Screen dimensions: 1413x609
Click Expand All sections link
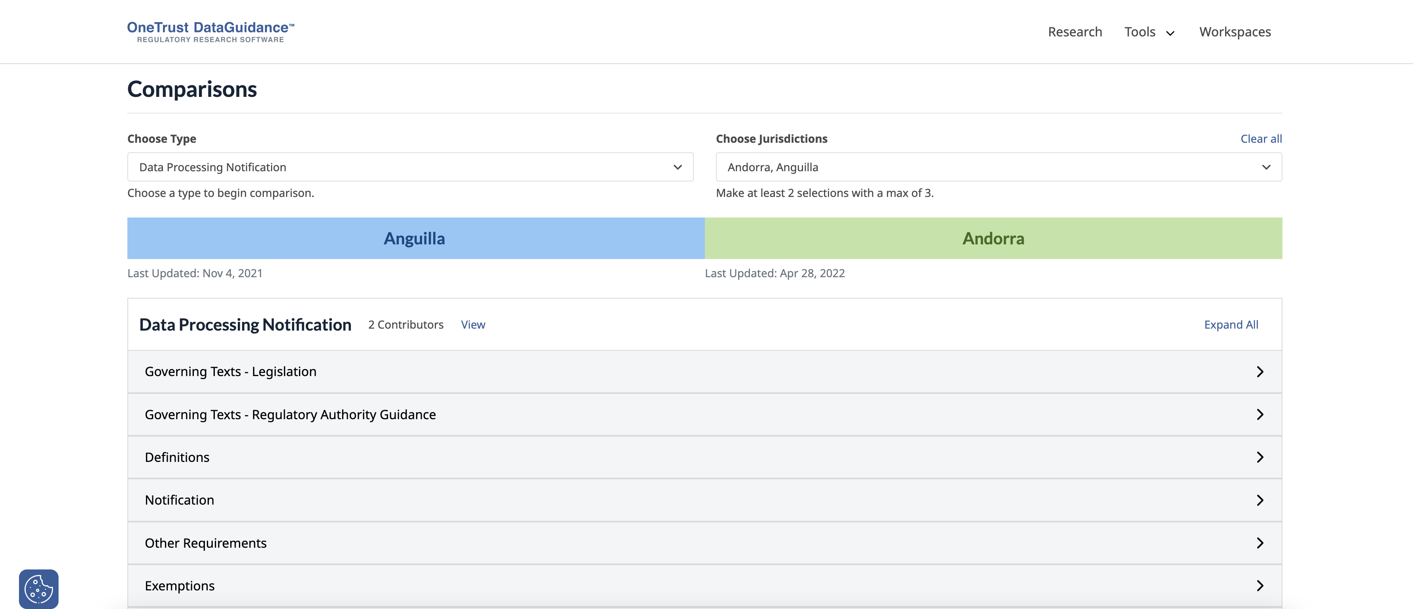[1231, 325]
